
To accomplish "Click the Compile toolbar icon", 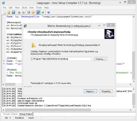I will click(x=19, y=12).
